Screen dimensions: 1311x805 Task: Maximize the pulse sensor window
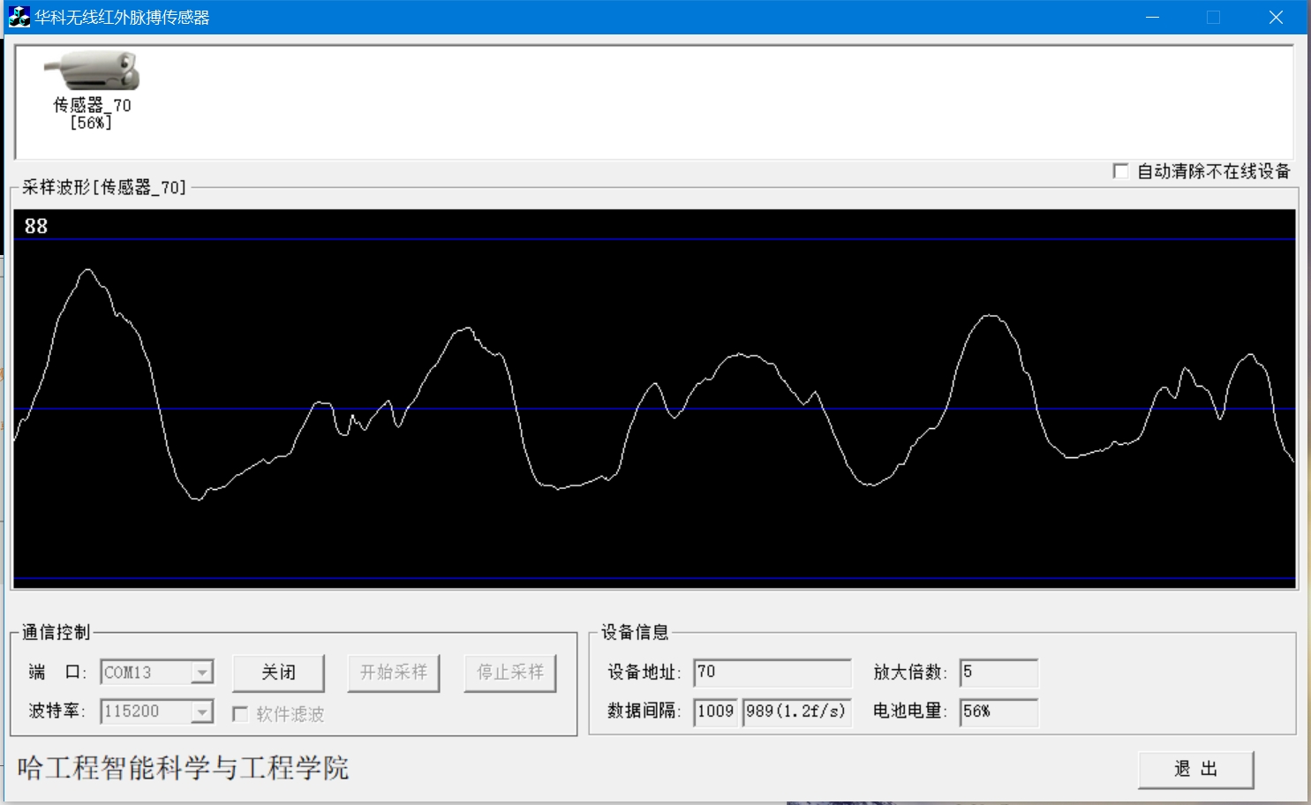click(1213, 18)
